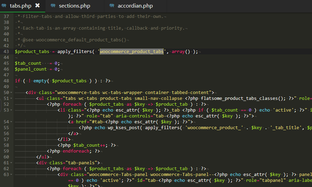Viewport: 312px width, 187px height.
Task: Click line number 48 in the gutter
Action: click(6, 81)
